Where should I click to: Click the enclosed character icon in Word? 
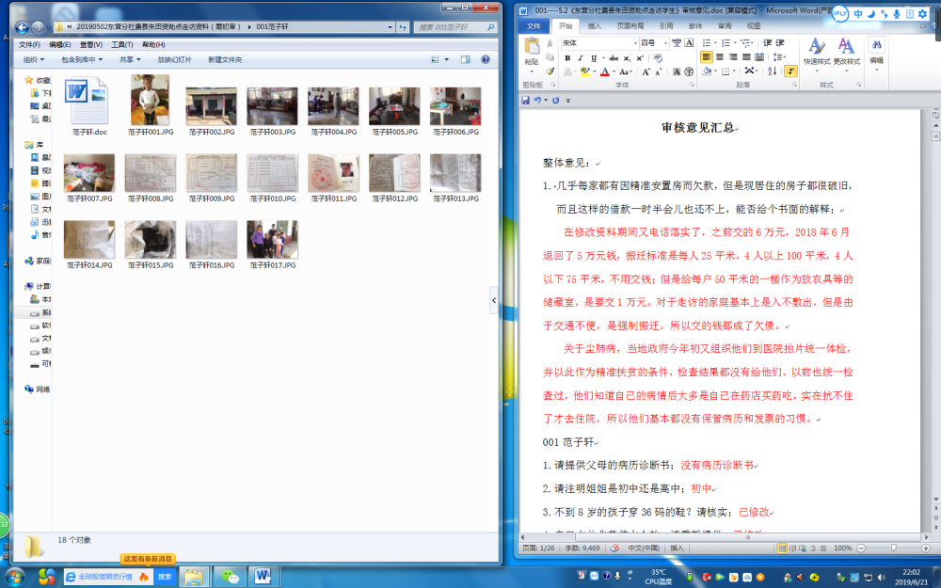pos(689,72)
